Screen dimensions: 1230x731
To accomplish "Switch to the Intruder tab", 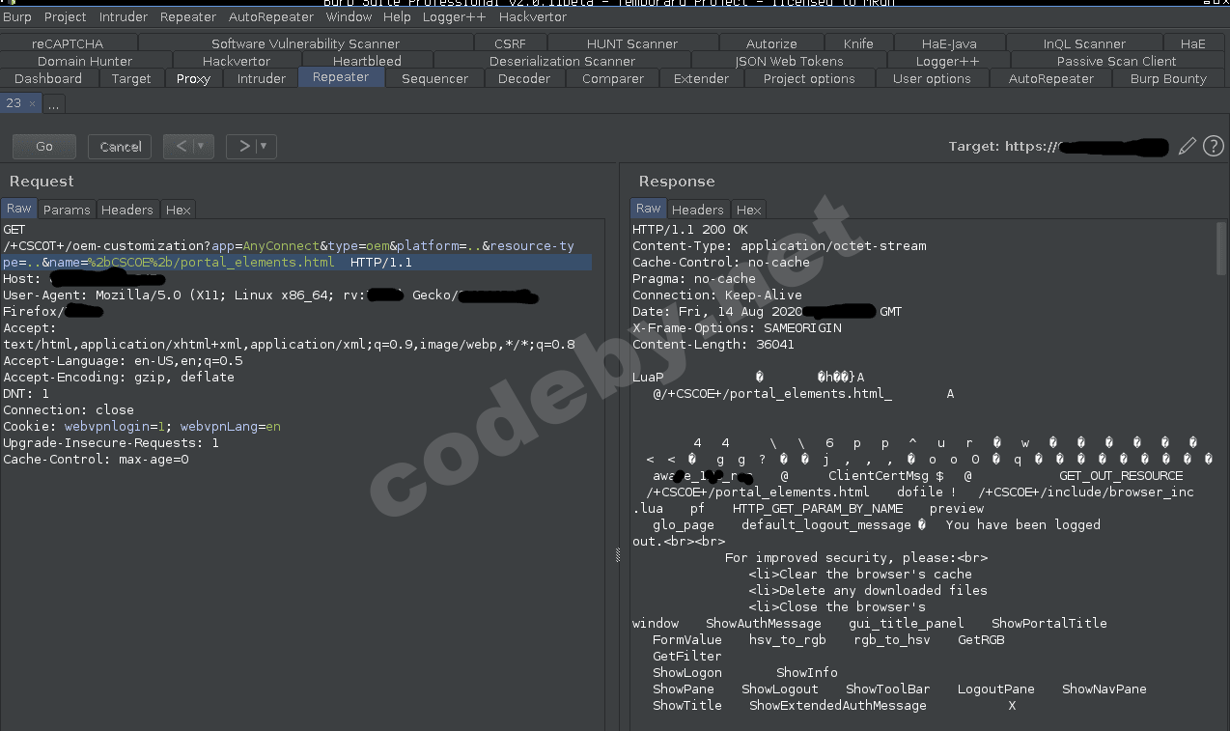I will [262, 78].
